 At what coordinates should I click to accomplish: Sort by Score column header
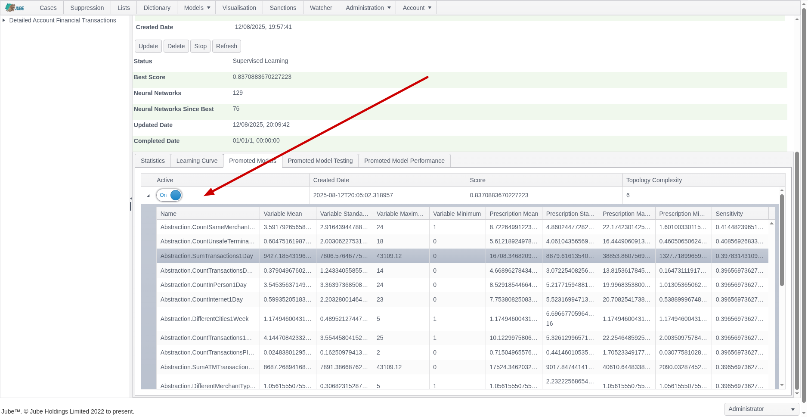[x=544, y=180]
